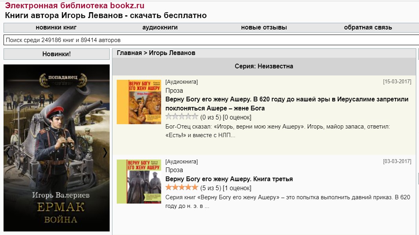Click the 'Новинки!' sidebar header button

pos(57,54)
